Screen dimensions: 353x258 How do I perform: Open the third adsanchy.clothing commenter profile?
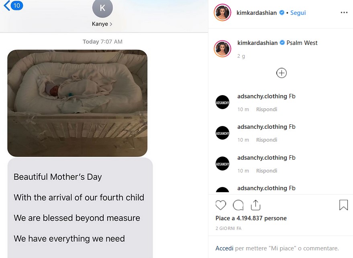coord(262,158)
